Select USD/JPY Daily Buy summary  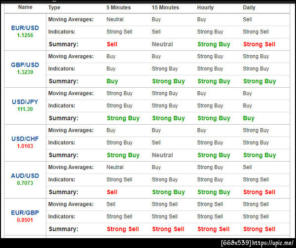[249, 118]
